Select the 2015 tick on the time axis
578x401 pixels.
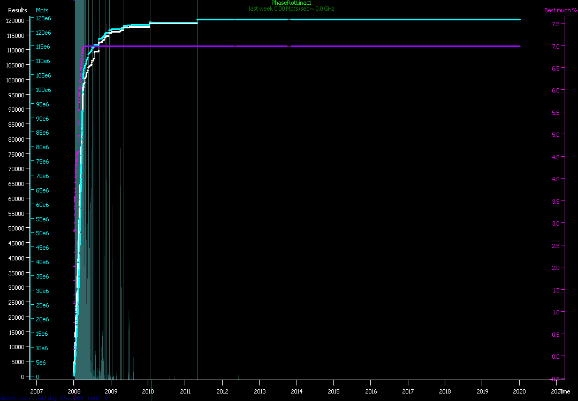click(x=333, y=391)
